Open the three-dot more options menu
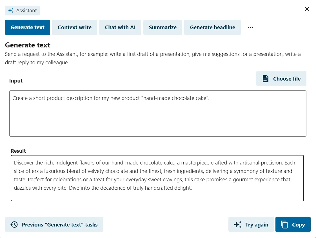Screen dimensions: 316x238 click(x=250, y=27)
